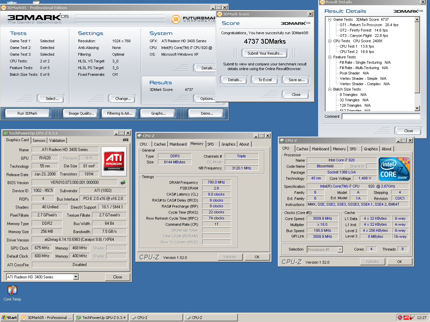Click the Result Details scrollbar thumb

point(417,58)
